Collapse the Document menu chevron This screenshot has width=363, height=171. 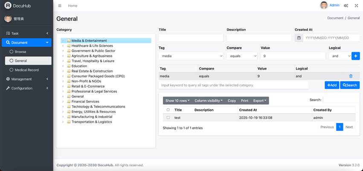pos(47,42)
